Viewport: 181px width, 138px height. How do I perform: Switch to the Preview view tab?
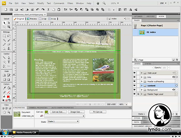(x=32, y=19)
